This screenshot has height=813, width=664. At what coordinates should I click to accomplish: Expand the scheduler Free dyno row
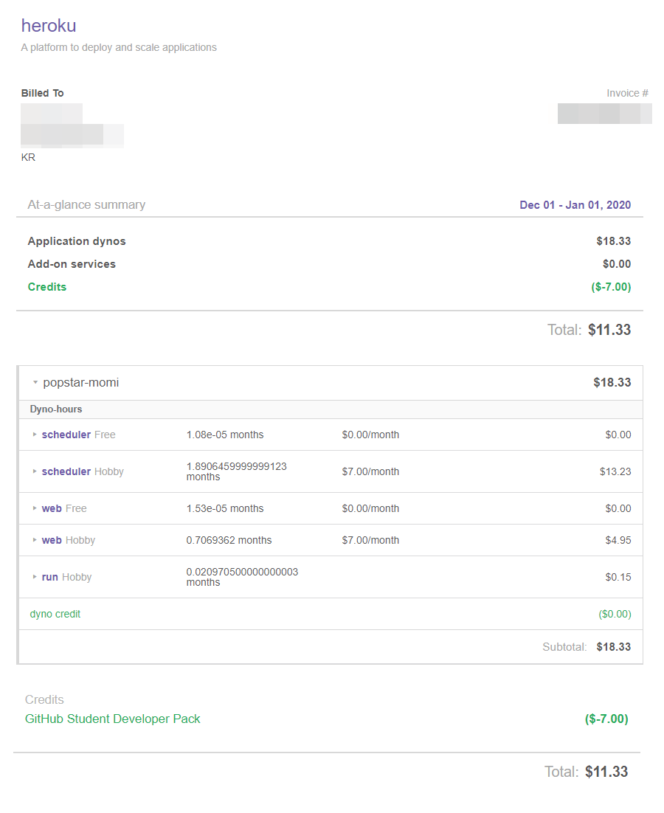[x=35, y=435]
